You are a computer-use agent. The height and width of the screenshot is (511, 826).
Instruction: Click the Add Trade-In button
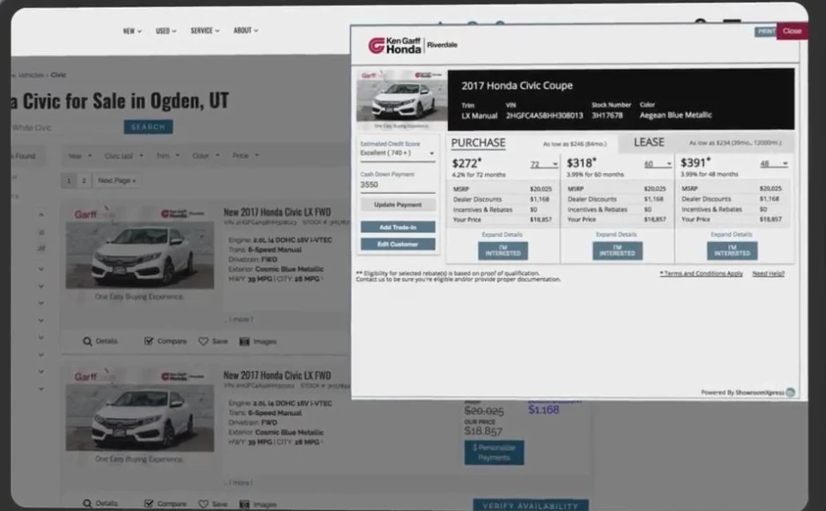tap(398, 227)
